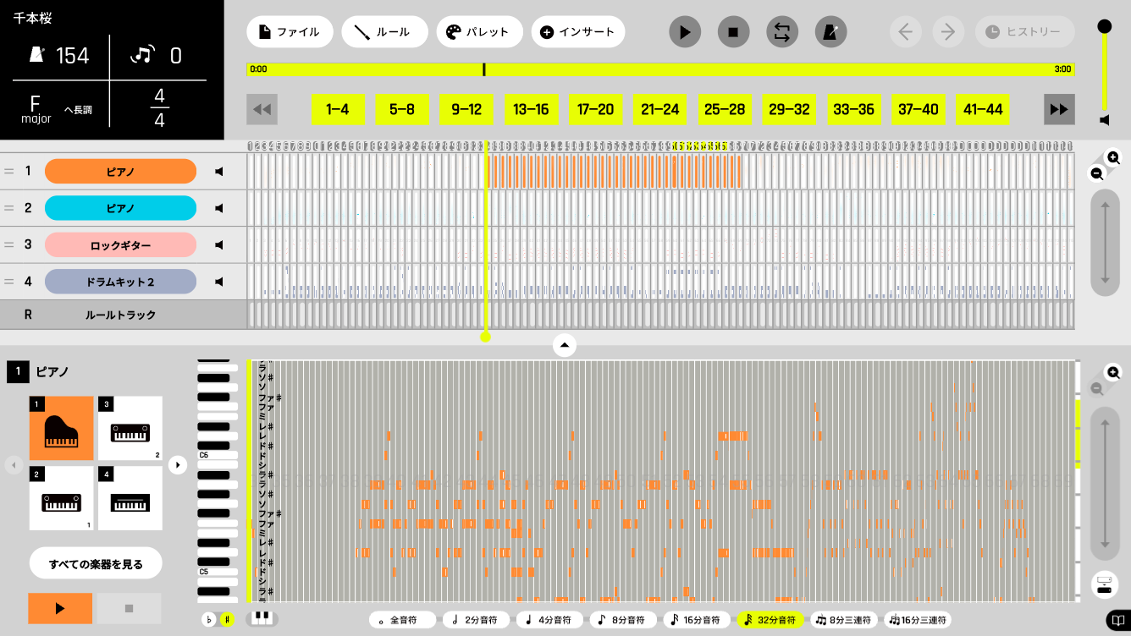Skip forward to the next measure group
Viewport: 1131px width, 636px height.
[x=1059, y=109]
